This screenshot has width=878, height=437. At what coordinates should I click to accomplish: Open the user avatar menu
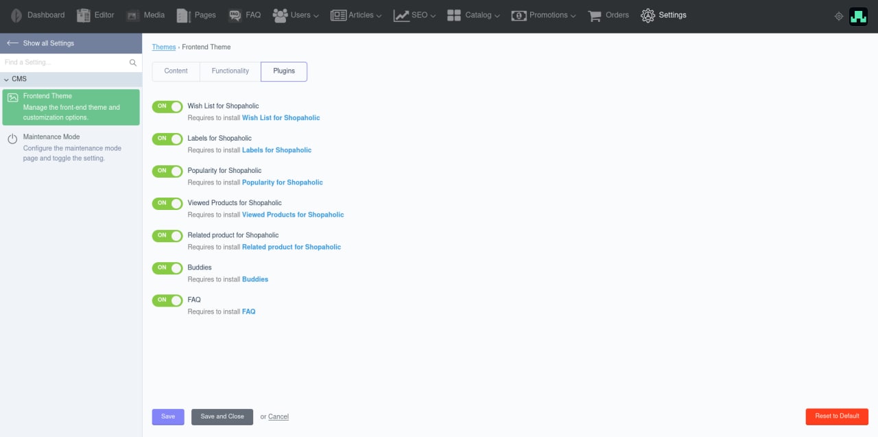pos(858,16)
